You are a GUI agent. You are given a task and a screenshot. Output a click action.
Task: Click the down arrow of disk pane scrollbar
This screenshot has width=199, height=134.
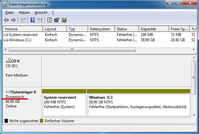click(194, 115)
